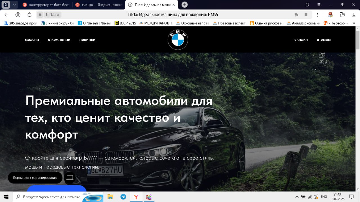Click the profile avatar icon in toolbar
The width and height of the screenshot is (360, 202).
tap(330, 15)
